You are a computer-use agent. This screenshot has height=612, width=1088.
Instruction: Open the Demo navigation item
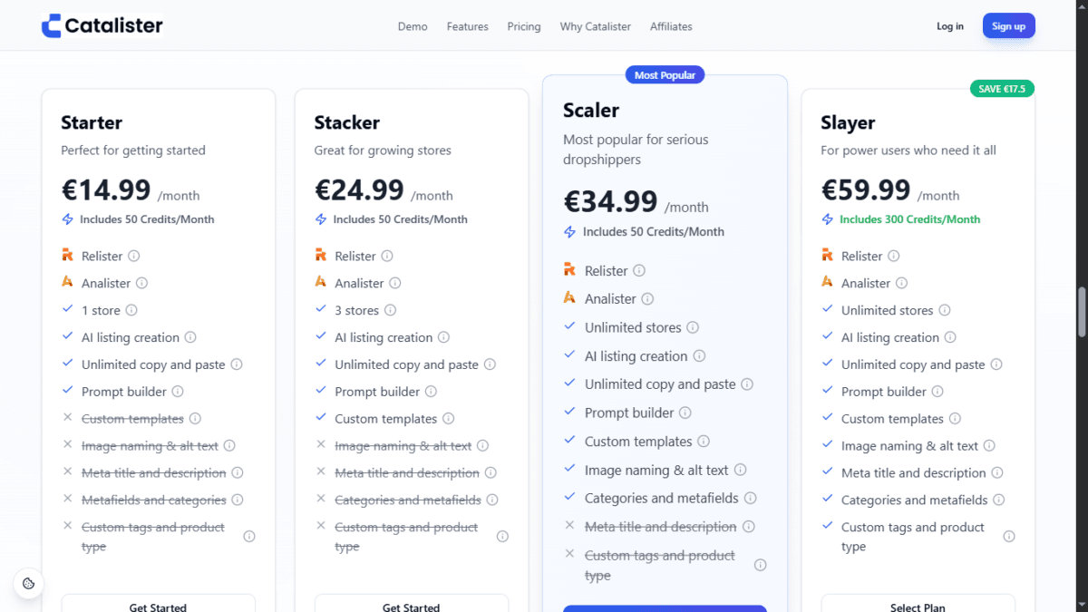[x=413, y=26]
